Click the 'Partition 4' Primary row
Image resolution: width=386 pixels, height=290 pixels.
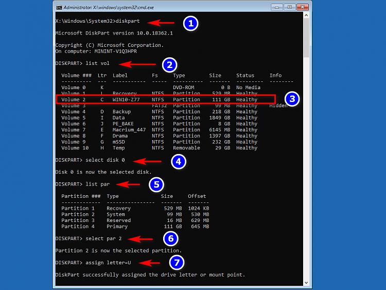[x=135, y=227]
